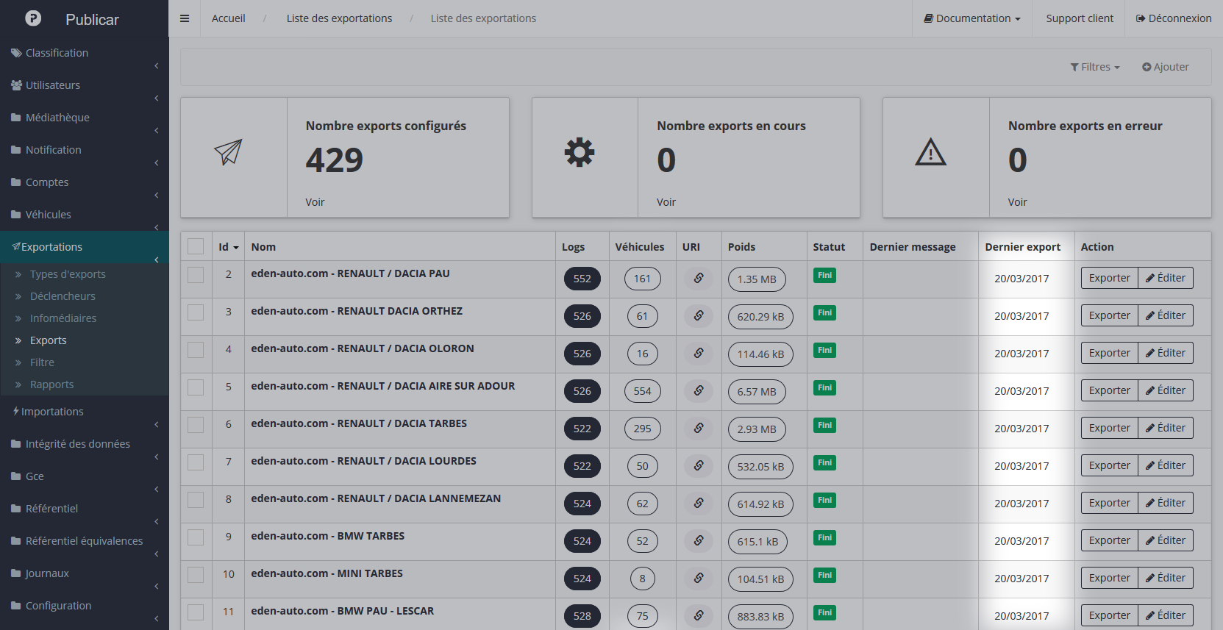This screenshot has height=630, width=1223.
Task: Open logs badge 528 for BMW PAU - LESCAR
Action: click(x=582, y=616)
